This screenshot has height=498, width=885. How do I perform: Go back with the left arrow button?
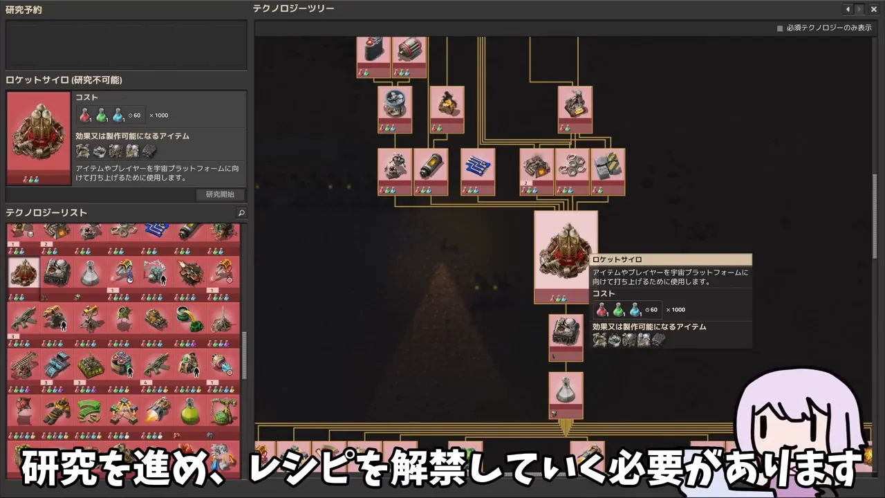(x=848, y=9)
